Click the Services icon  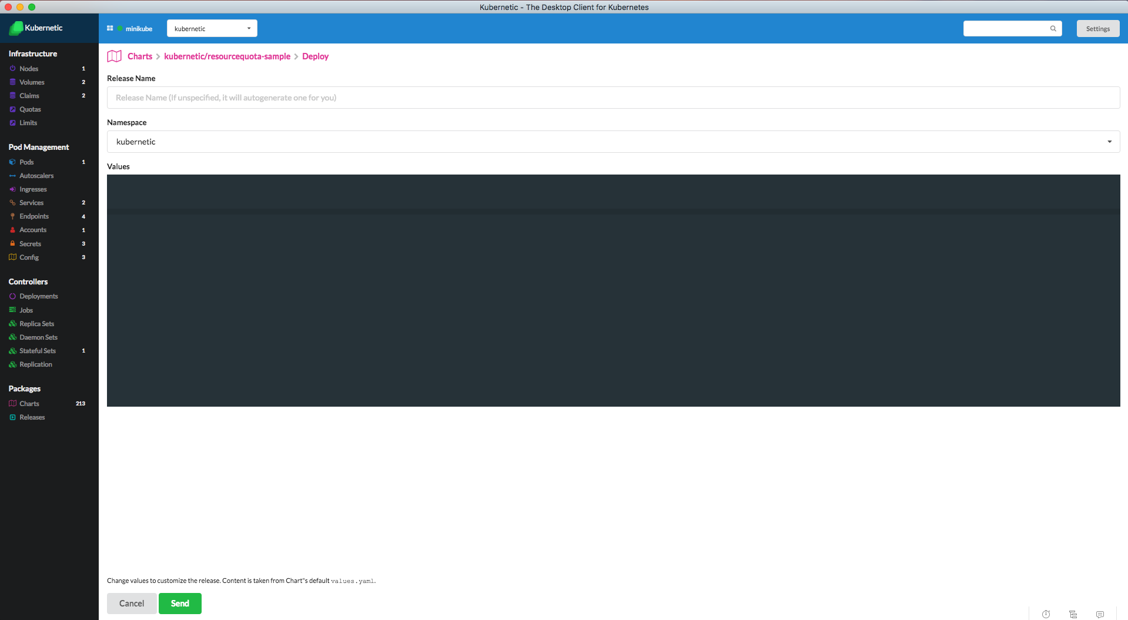(x=12, y=203)
